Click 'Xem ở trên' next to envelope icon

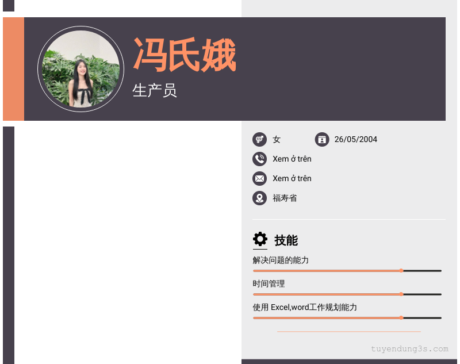click(292, 179)
